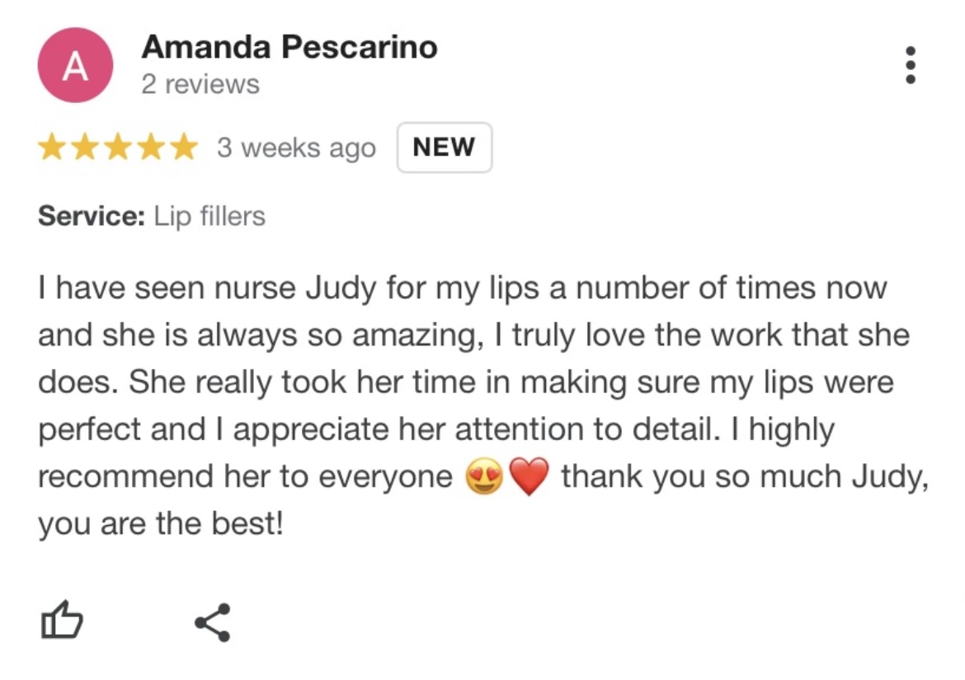Click the fourth gold rating star
The width and height of the screenshot is (965, 680).
coord(152,148)
